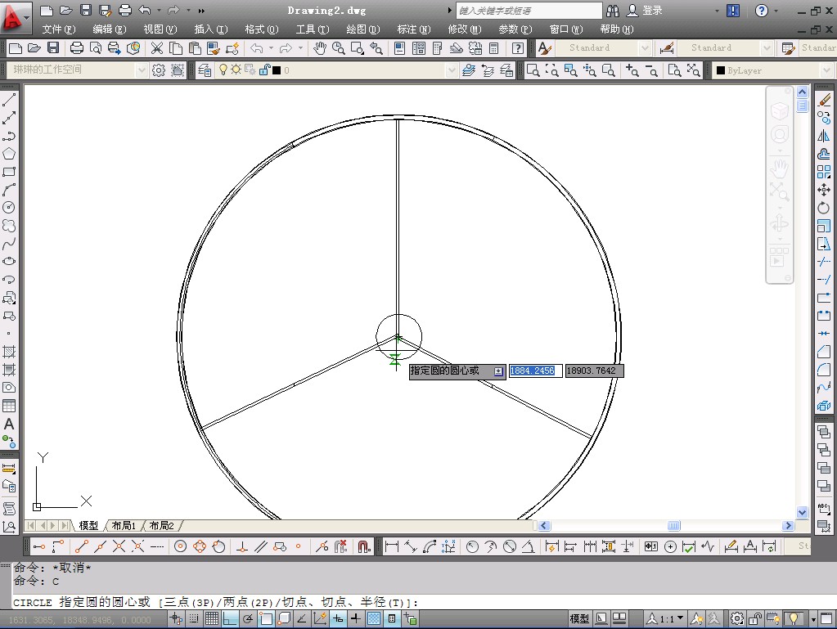Choose the Rectangle draw tool

click(9, 172)
